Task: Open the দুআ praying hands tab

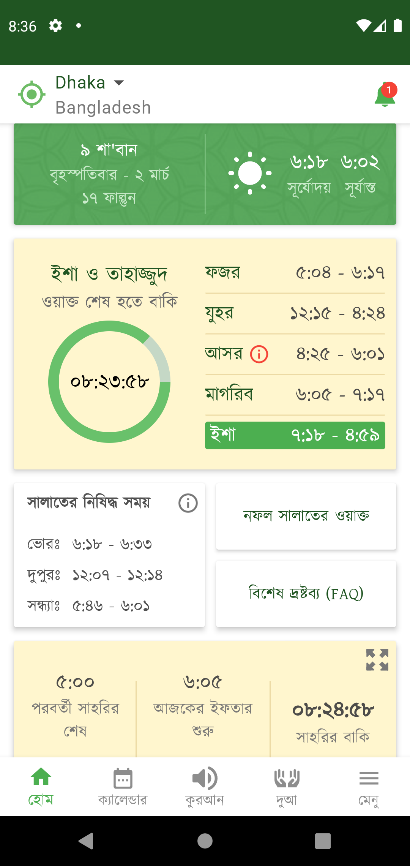Action: [287, 786]
